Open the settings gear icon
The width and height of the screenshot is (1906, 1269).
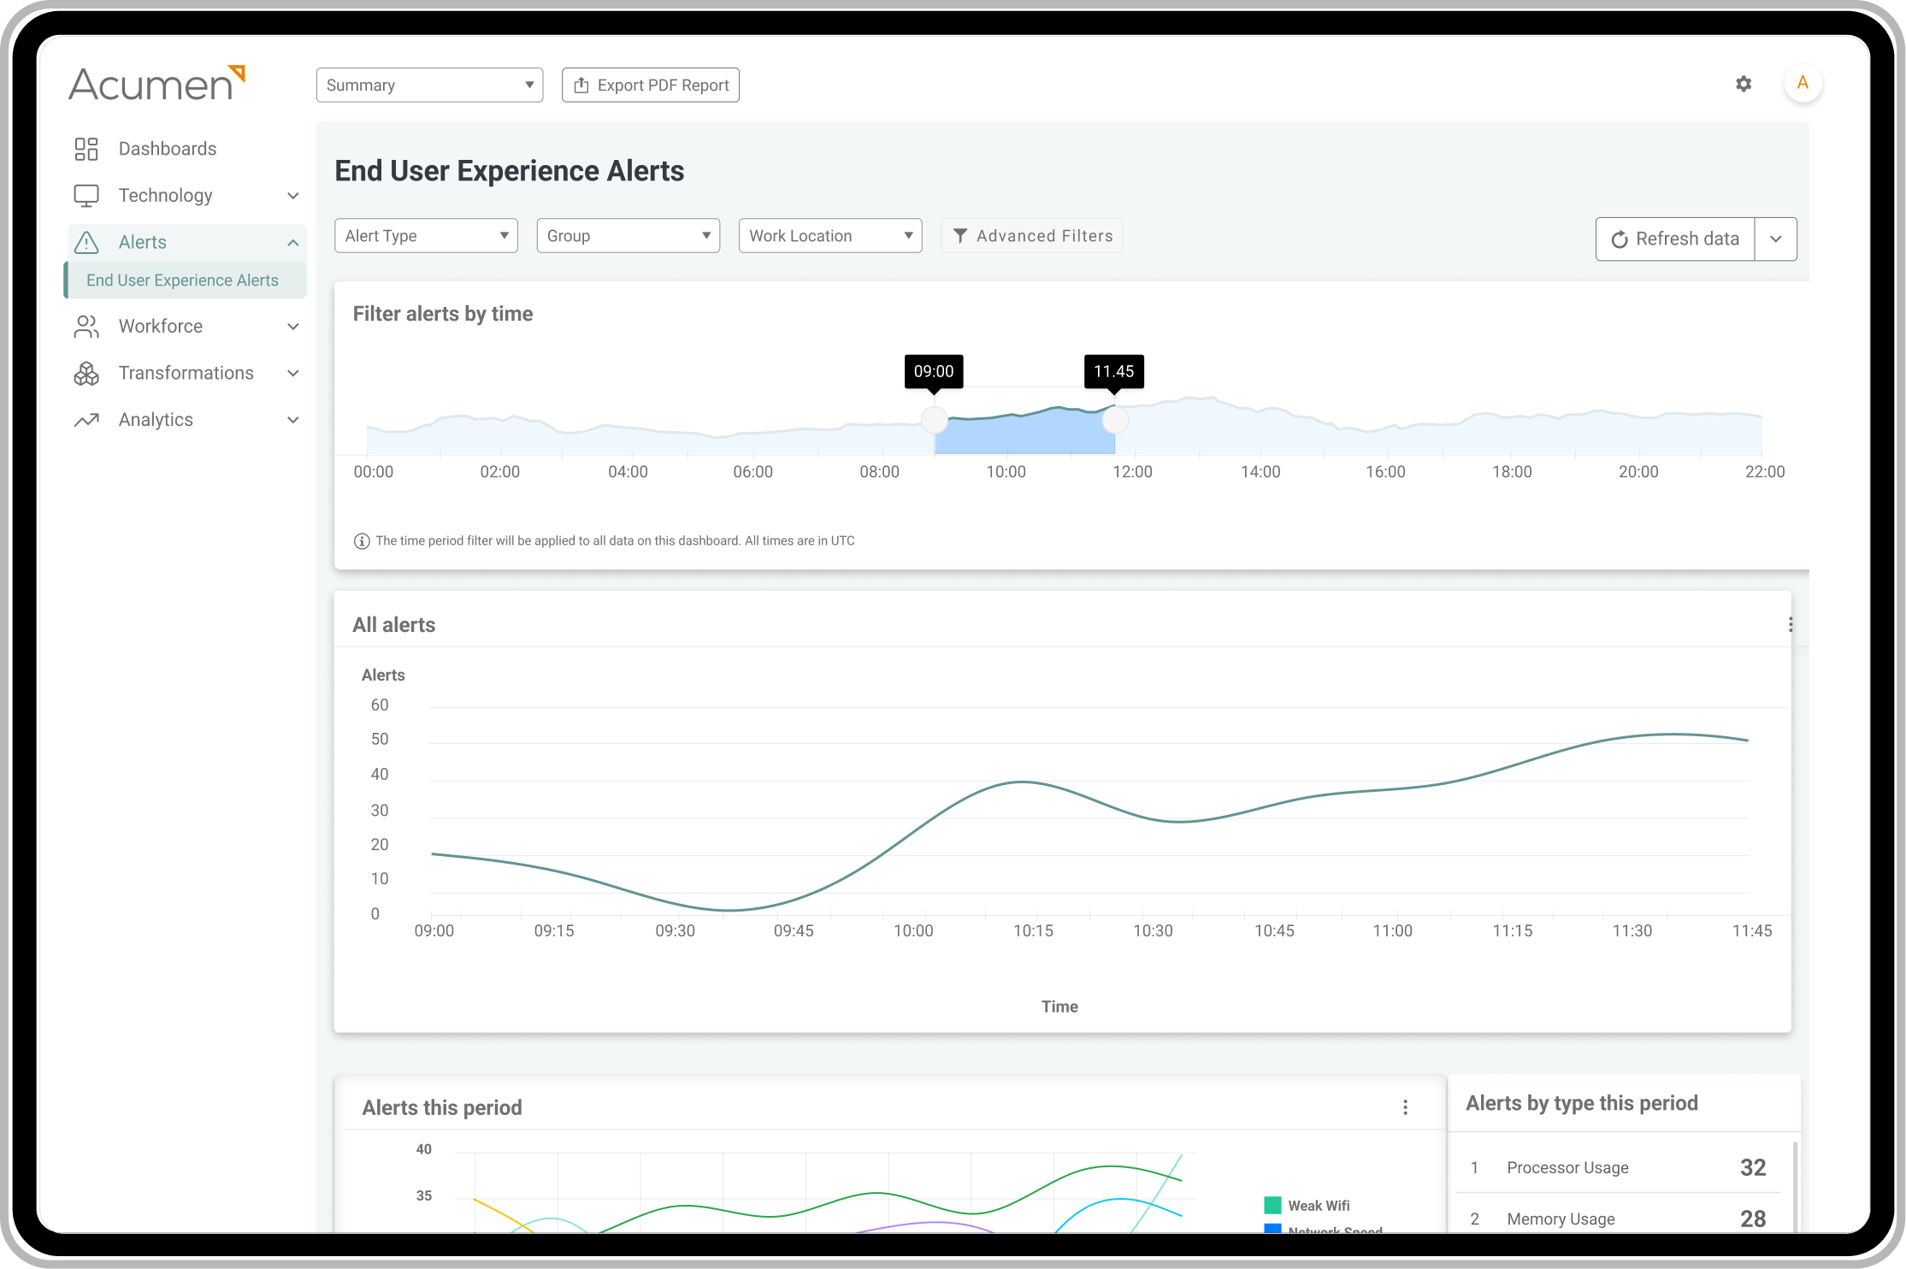tap(1744, 84)
